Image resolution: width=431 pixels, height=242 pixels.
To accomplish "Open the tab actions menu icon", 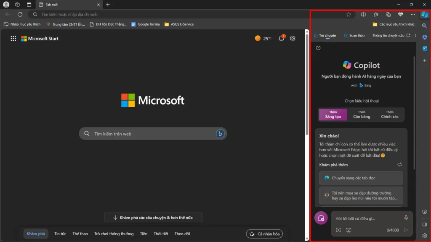I will click(29, 4).
